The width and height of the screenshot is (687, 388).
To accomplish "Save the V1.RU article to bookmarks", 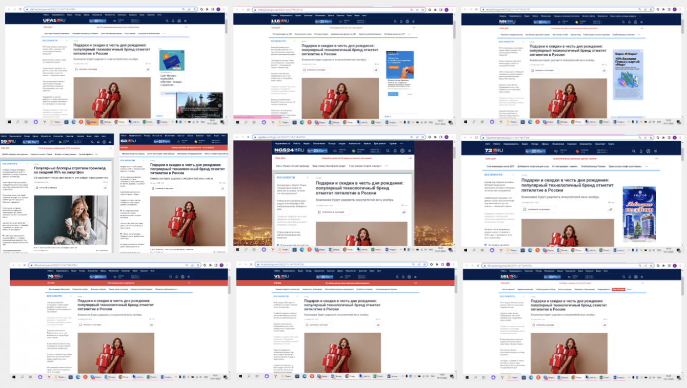I will click(x=318, y=325).
